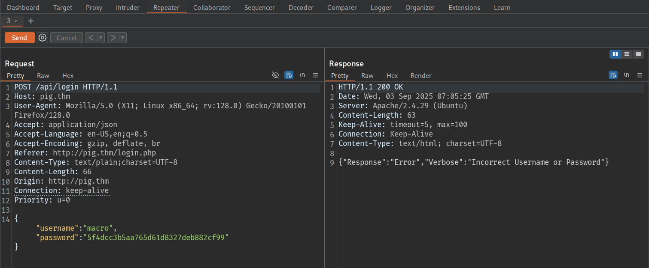Click the orange Send button

point(19,38)
